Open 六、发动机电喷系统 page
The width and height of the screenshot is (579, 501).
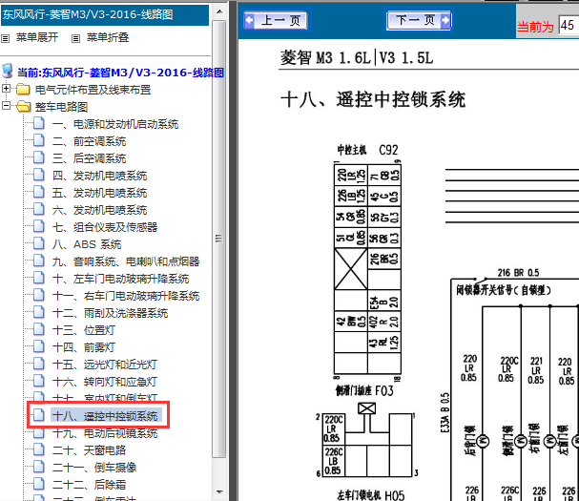pyautogui.click(x=99, y=210)
